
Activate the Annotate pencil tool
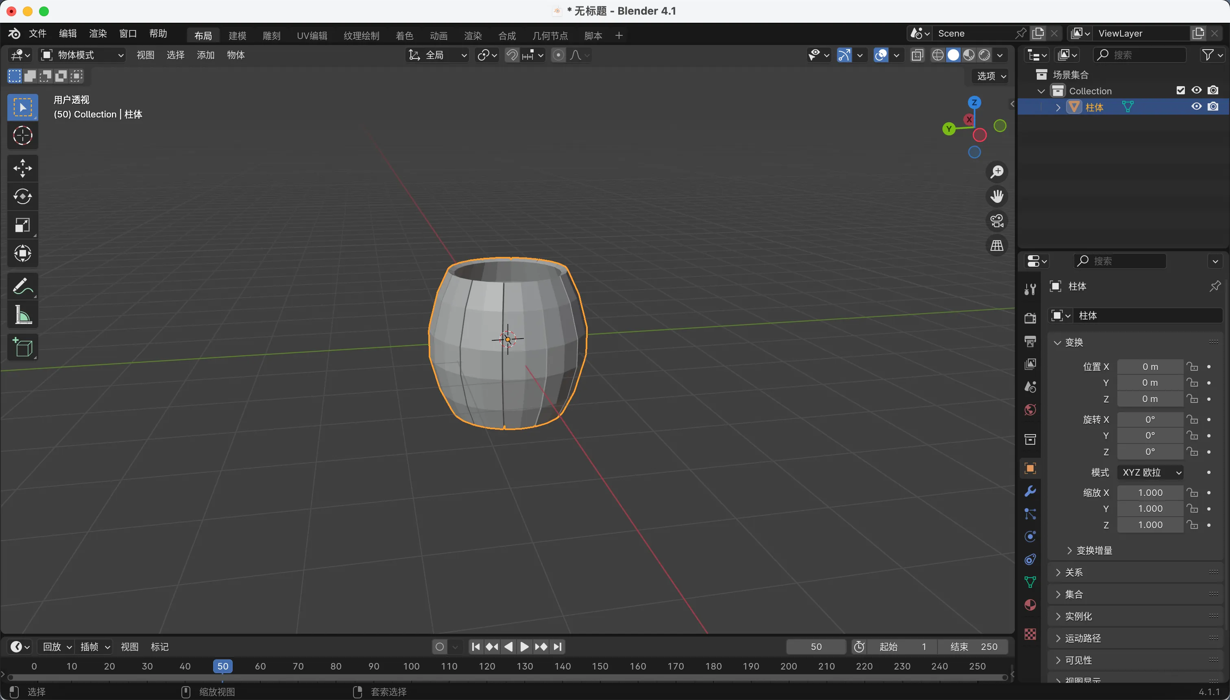point(23,287)
